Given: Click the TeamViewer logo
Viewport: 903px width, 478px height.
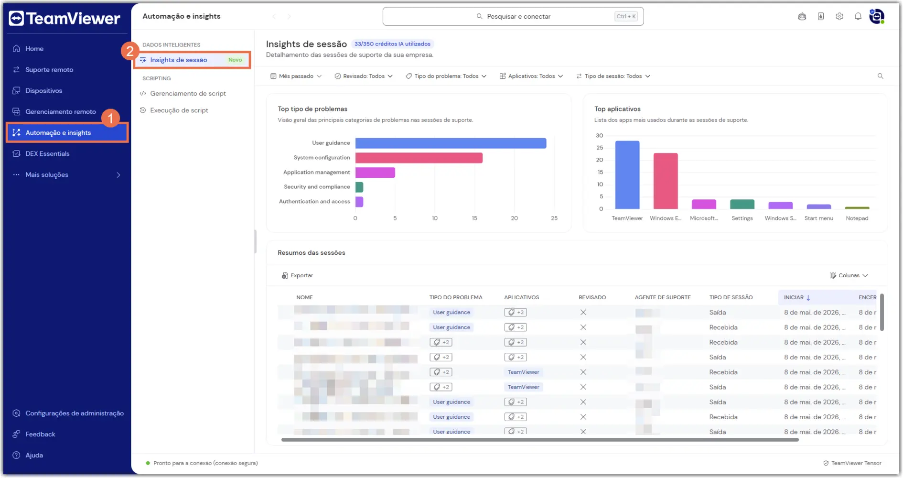Looking at the screenshot, I should point(64,18).
